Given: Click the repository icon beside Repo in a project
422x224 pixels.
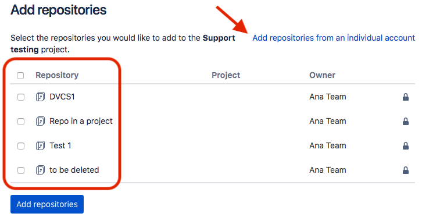Looking at the screenshot, I should coord(40,121).
